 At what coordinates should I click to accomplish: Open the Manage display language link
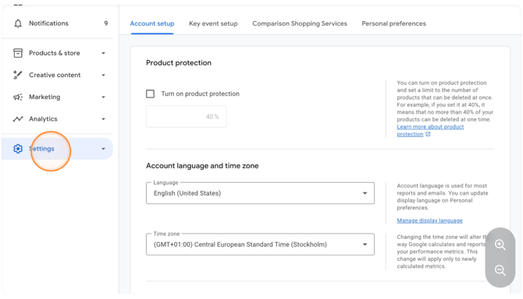pos(429,220)
